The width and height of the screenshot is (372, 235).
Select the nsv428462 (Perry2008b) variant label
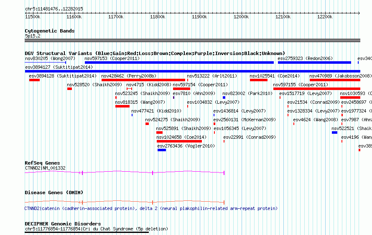click(x=129, y=76)
